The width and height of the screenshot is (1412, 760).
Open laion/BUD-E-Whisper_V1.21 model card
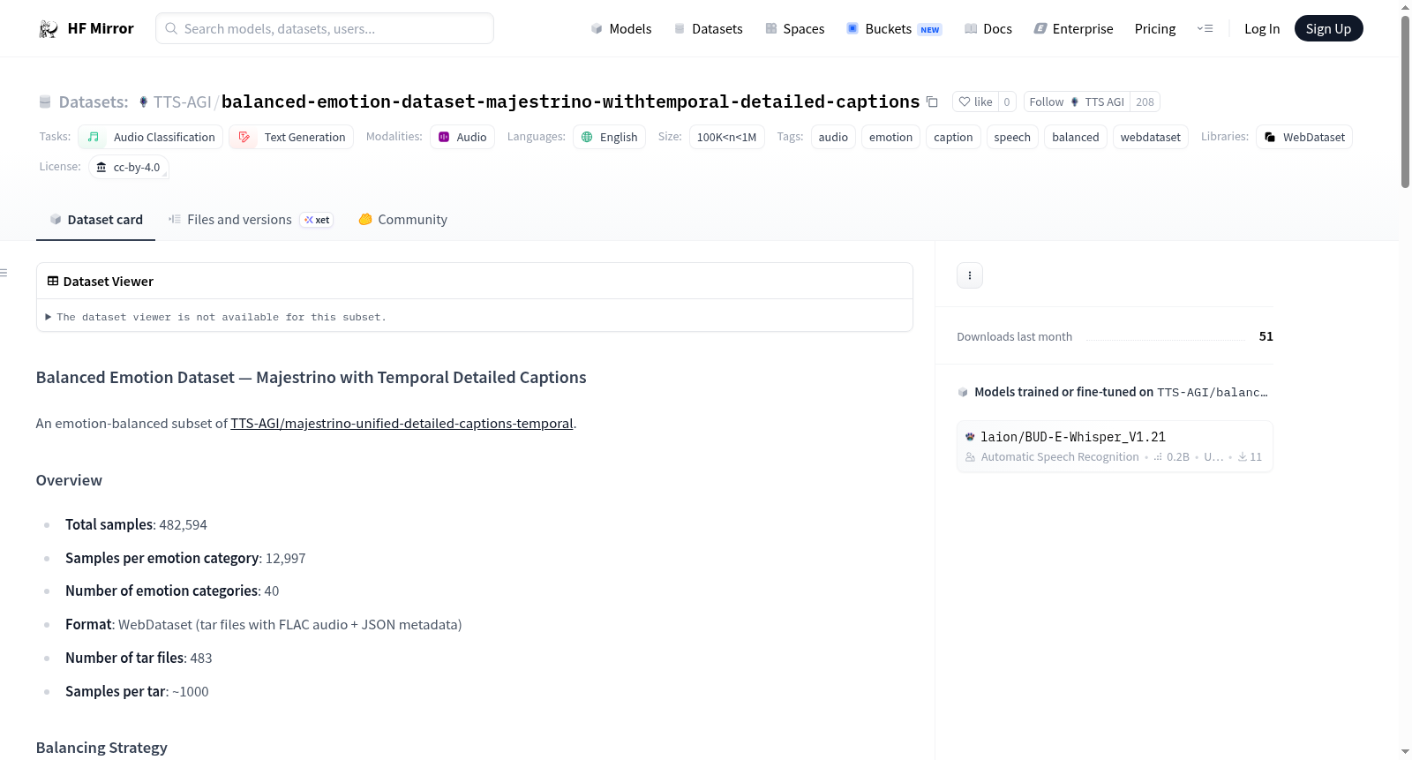click(1115, 446)
